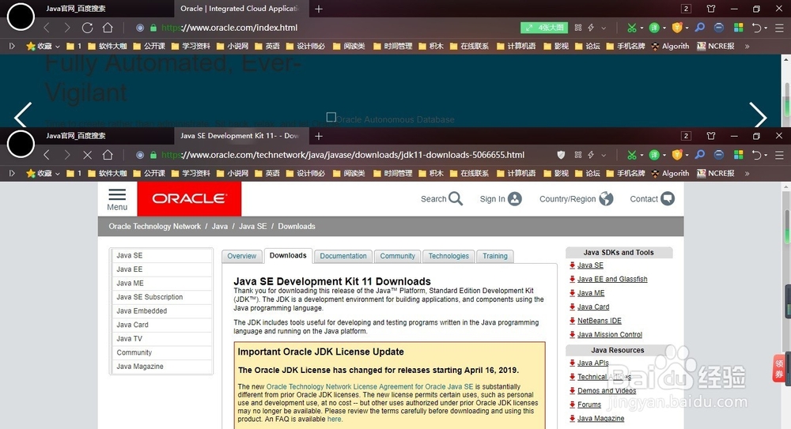Click blue magnifier icon in Oracle index window
791x429 pixels.
[700, 27]
